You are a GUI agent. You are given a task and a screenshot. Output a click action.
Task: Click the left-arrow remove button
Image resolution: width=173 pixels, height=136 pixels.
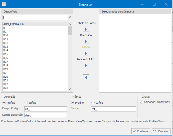[86, 77]
